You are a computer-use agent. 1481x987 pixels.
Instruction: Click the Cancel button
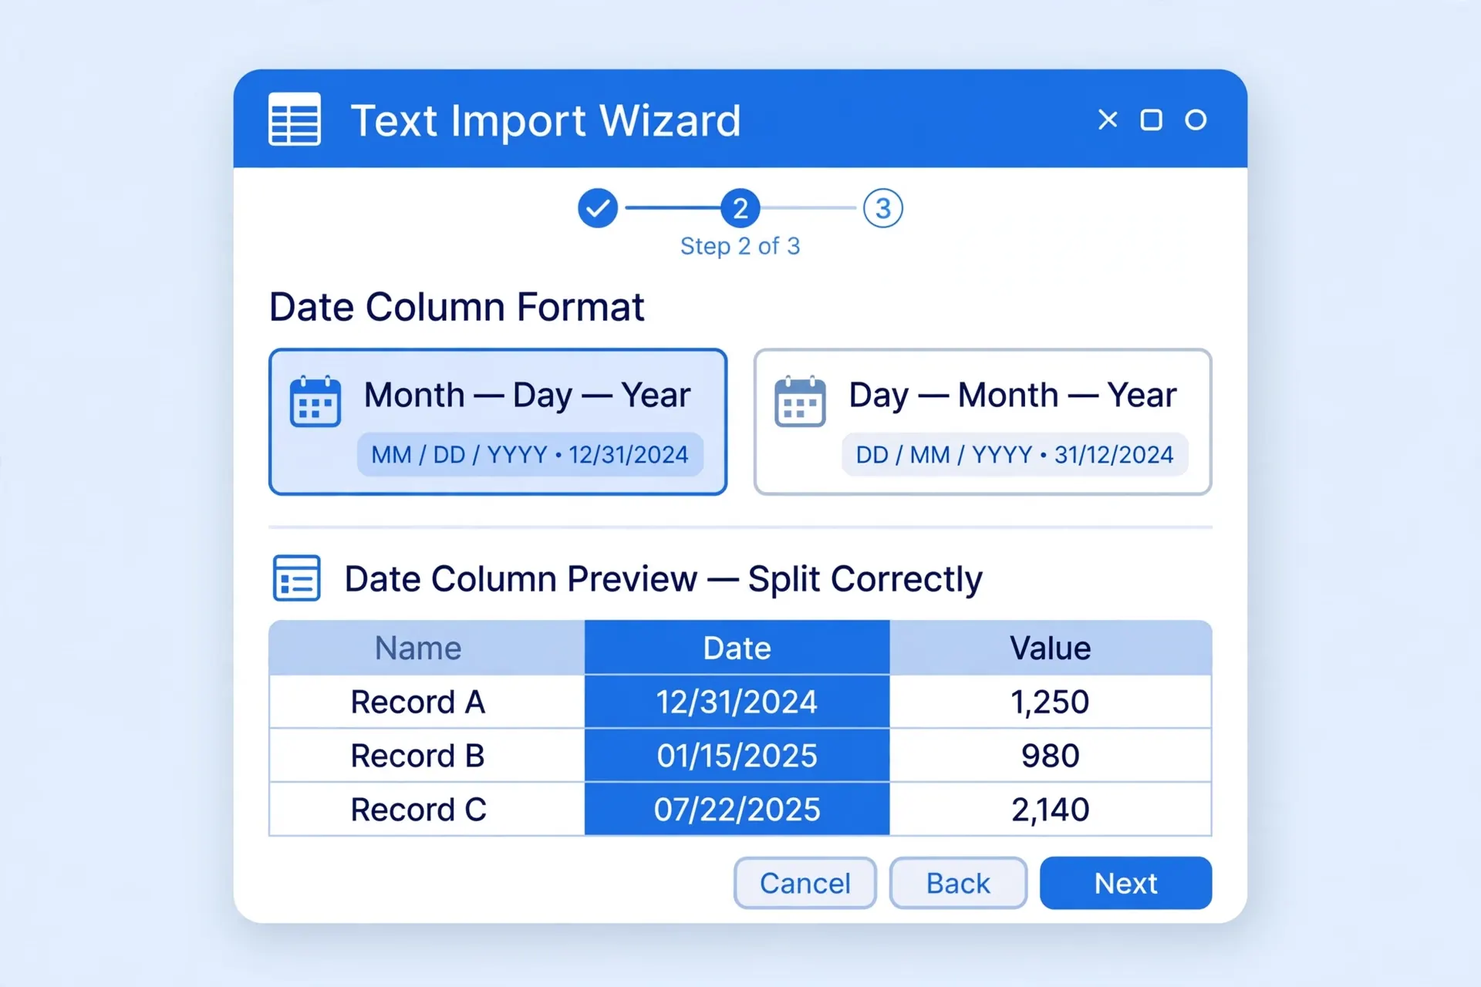coord(805,883)
